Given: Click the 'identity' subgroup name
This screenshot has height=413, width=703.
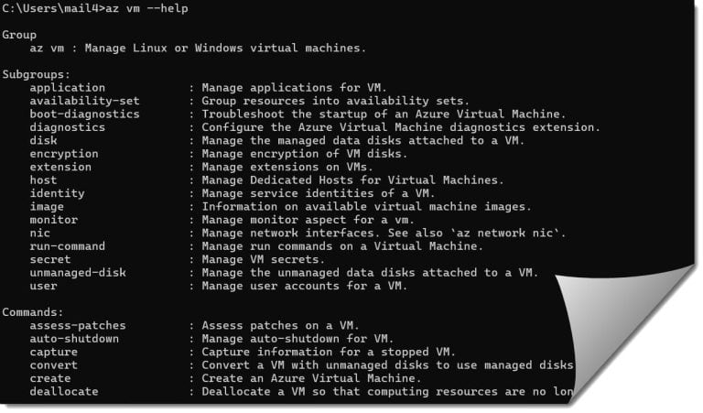Looking at the screenshot, I should [x=57, y=193].
